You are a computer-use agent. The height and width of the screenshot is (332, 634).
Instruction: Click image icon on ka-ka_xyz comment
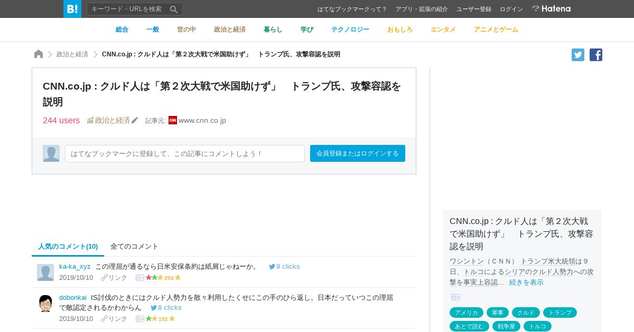(x=140, y=278)
